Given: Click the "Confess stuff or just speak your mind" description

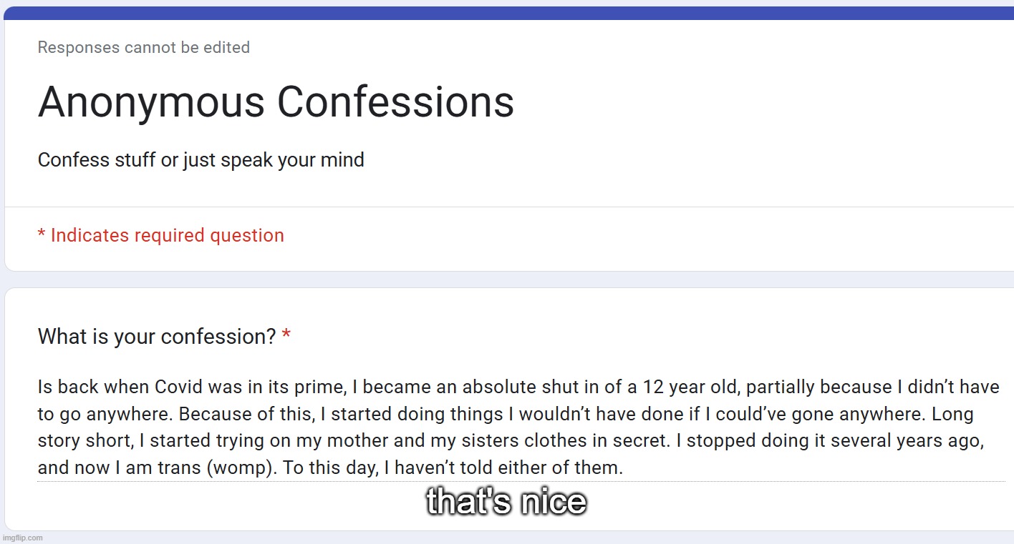Looking at the screenshot, I should pos(201,160).
